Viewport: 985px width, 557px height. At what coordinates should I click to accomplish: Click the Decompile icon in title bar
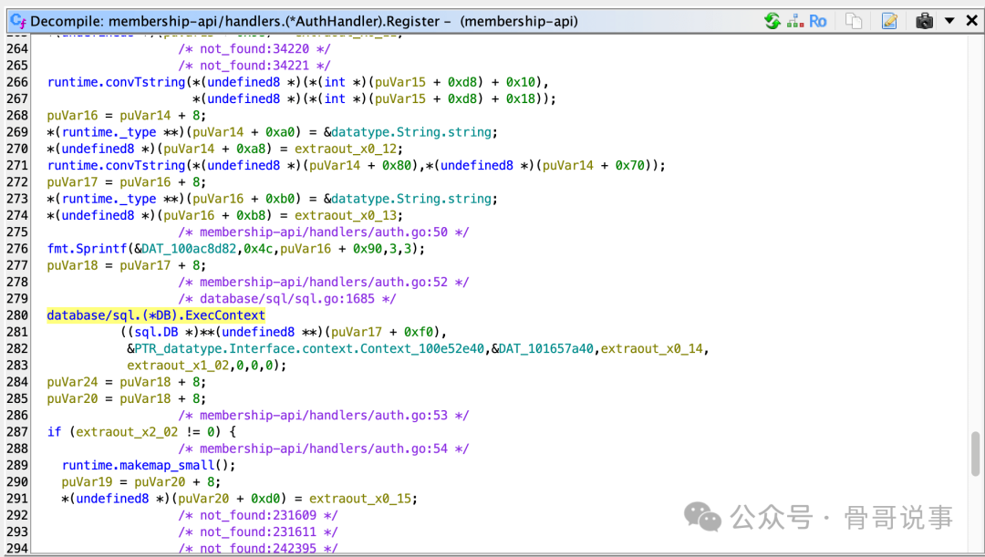pos(17,20)
